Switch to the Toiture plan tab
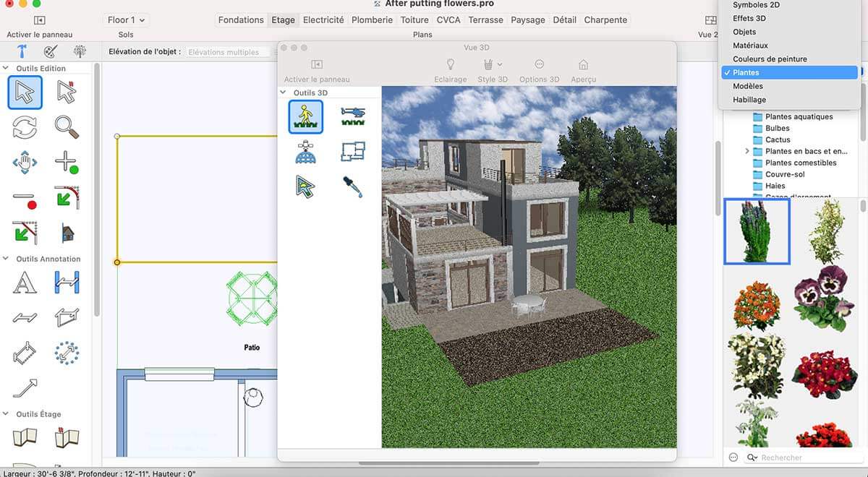Viewport: 868px width, 477px height. click(414, 20)
